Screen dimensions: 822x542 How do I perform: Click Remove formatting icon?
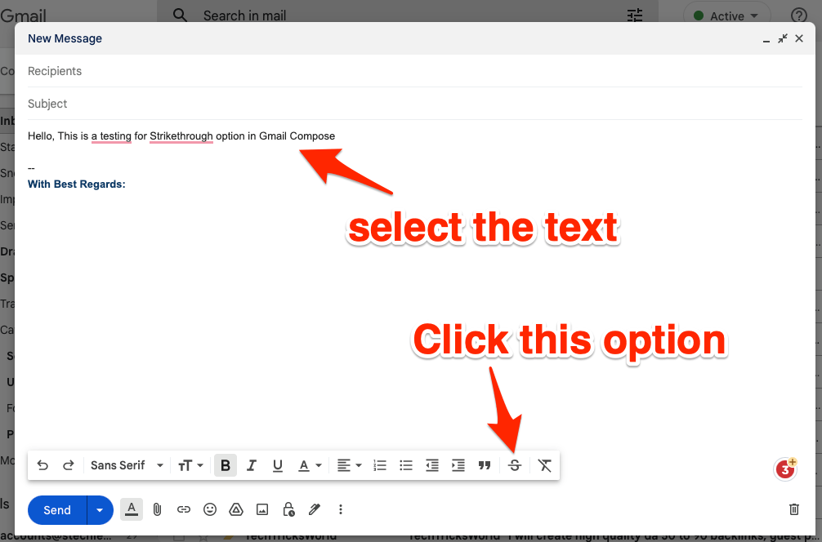pos(545,465)
